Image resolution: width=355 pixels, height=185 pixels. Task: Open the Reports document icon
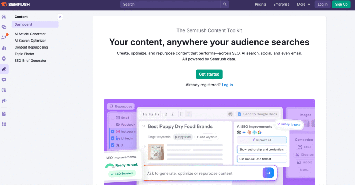coord(4,114)
